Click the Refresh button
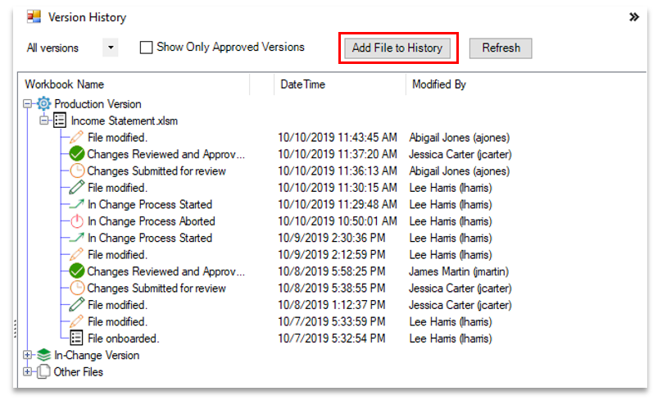The height and width of the screenshot is (405, 662). [x=501, y=48]
